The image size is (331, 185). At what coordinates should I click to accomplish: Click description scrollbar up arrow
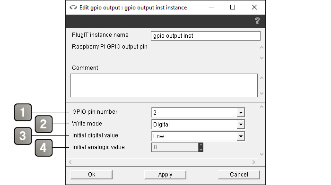[261, 47]
